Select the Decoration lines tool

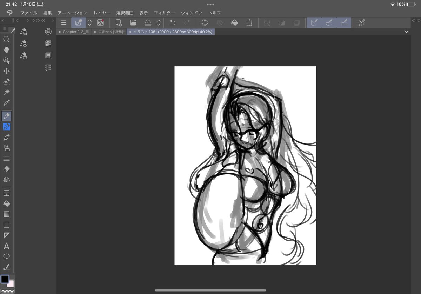click(x=6, y=158)
